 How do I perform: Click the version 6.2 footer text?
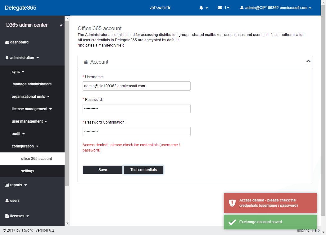(x=45, y=230)
